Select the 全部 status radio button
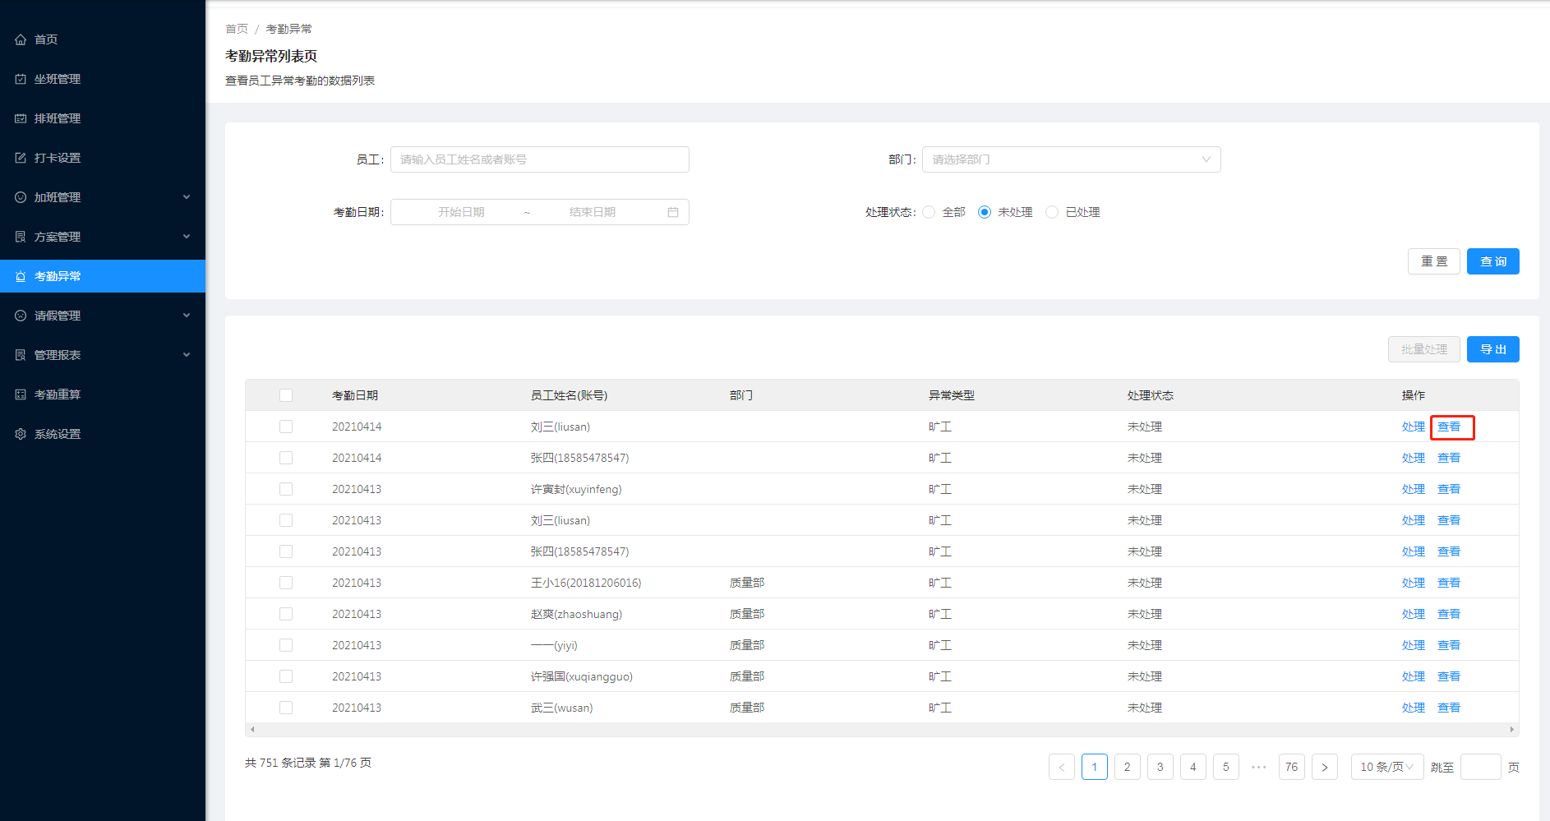This screenshot has width=1550, height=821. coord(929,212)
